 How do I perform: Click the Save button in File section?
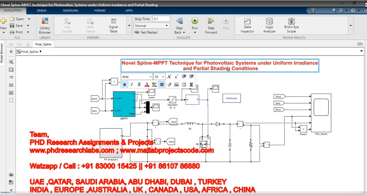(16, 26)
